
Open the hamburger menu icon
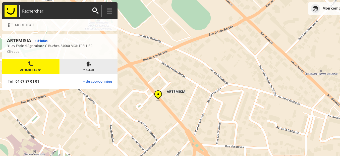point(109,11)
